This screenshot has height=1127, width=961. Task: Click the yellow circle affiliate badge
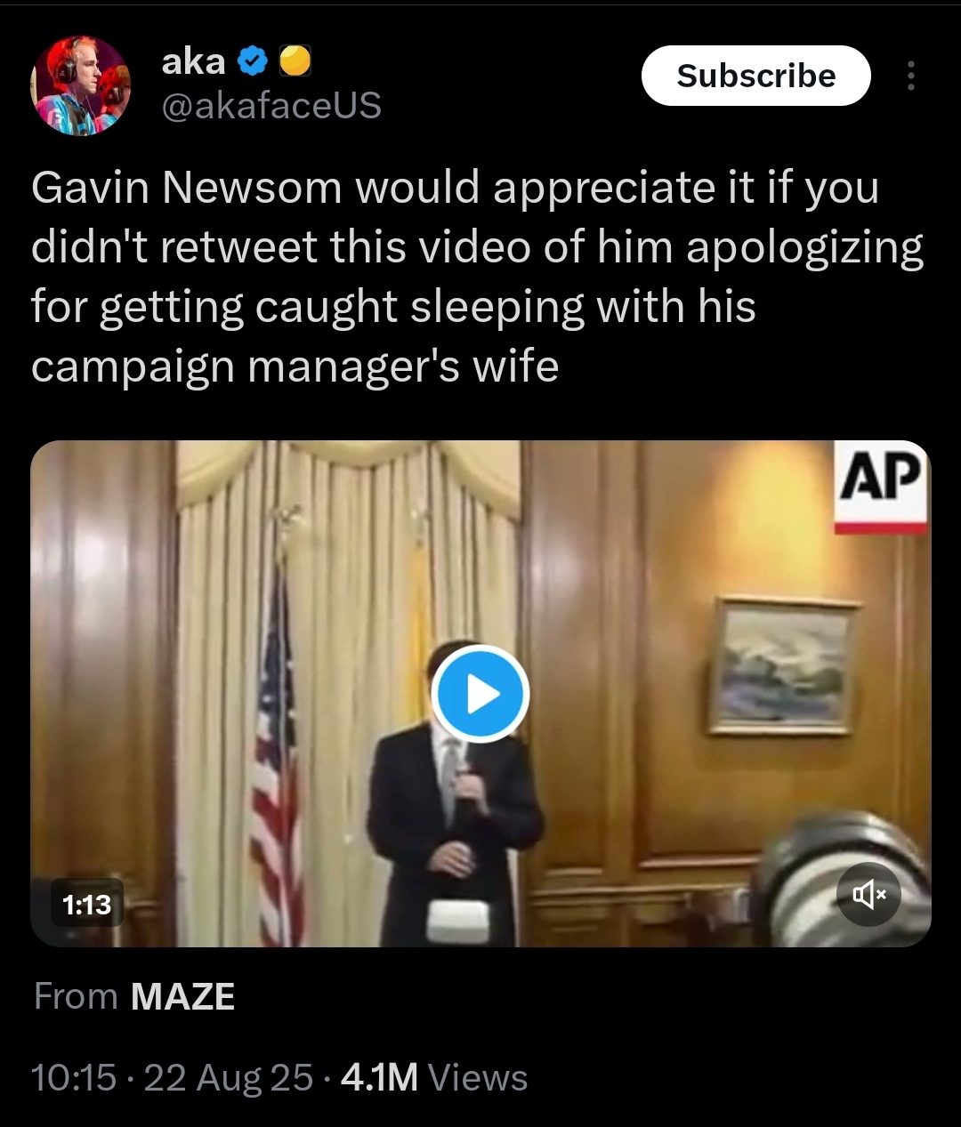295,61
